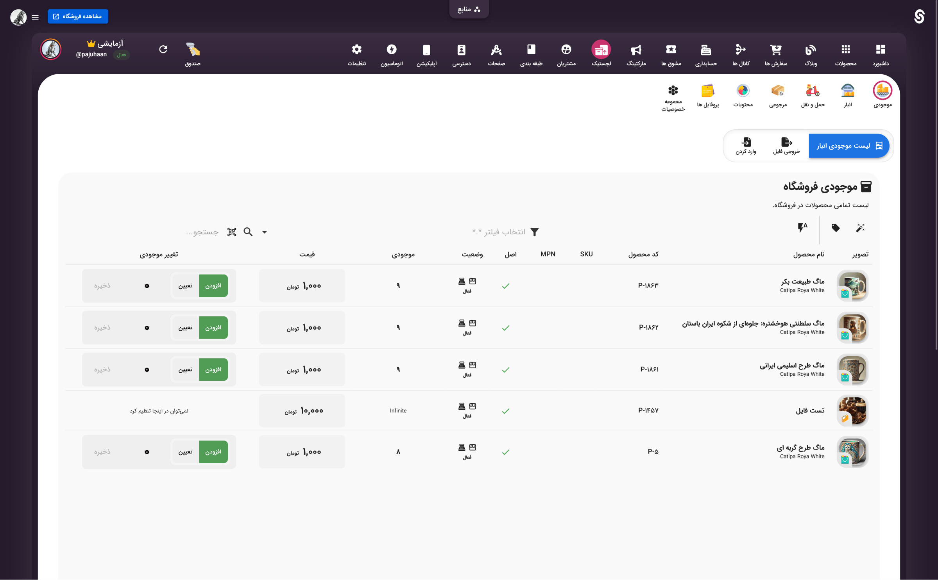
Task: Switch to محتویات contents tab
Action: click(x=743, y=95)
